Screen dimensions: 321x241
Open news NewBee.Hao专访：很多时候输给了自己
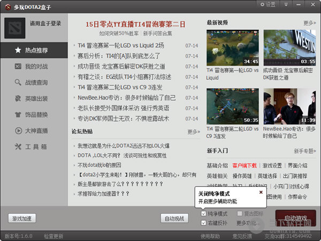(x=126, y=98)
